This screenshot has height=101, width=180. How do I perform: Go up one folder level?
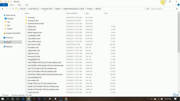[x=13, y=9]
